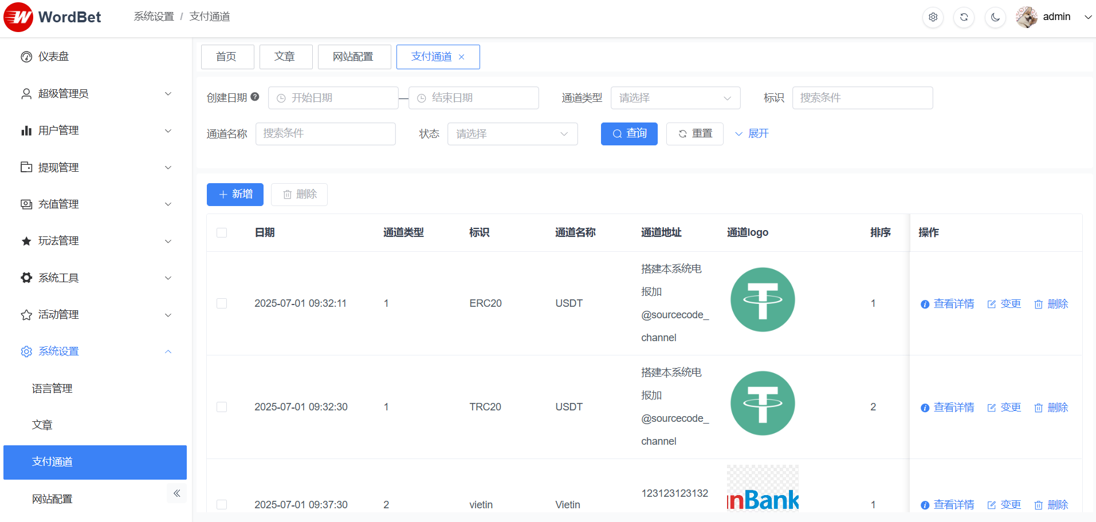Click the 新增 button
Image resolution: width=1096 pixels, height=522 pixels.
coord(235,195)
